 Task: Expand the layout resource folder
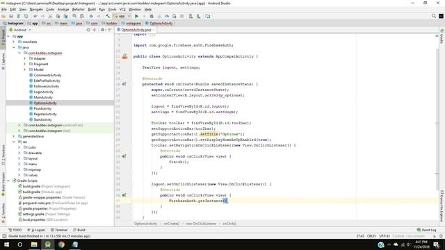coord(19,158)
